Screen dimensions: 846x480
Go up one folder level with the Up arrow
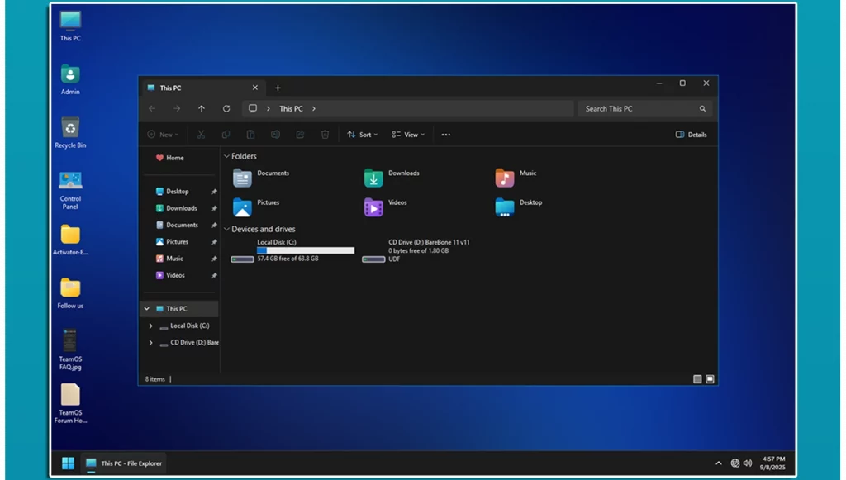coord(202,109)
